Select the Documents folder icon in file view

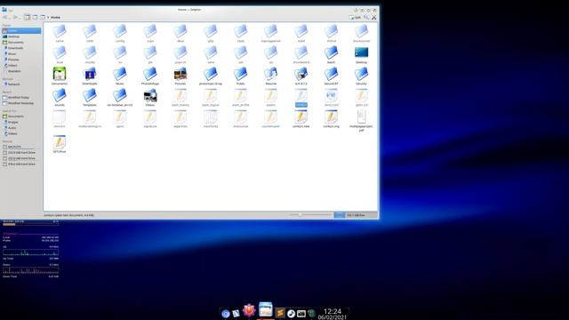[60, 74]
